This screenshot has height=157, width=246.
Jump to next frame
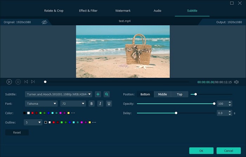point(33,82)
